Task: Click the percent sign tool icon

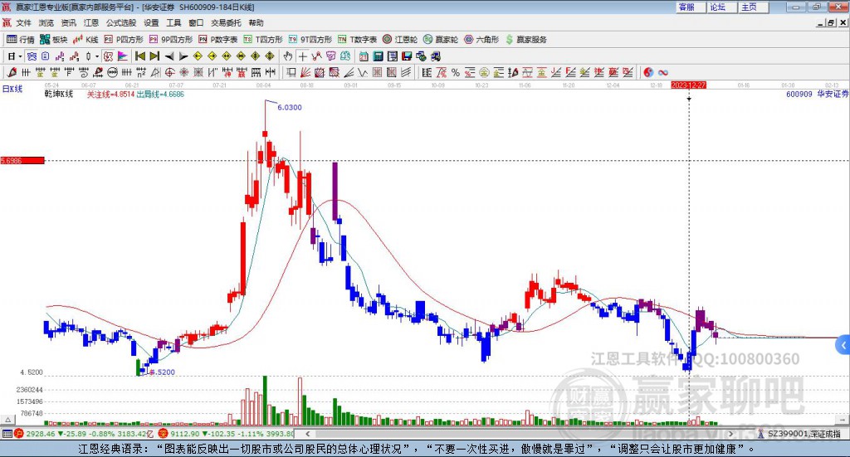Action: 456,72
